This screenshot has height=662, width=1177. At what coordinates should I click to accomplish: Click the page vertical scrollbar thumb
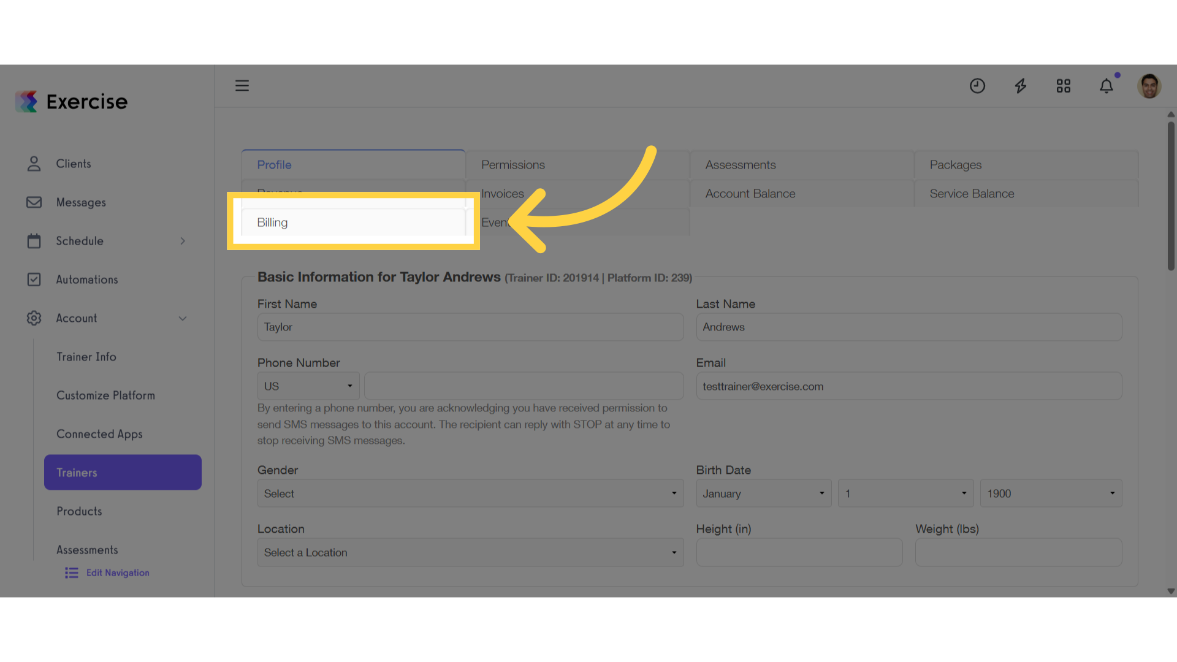tap(1171, 196)
